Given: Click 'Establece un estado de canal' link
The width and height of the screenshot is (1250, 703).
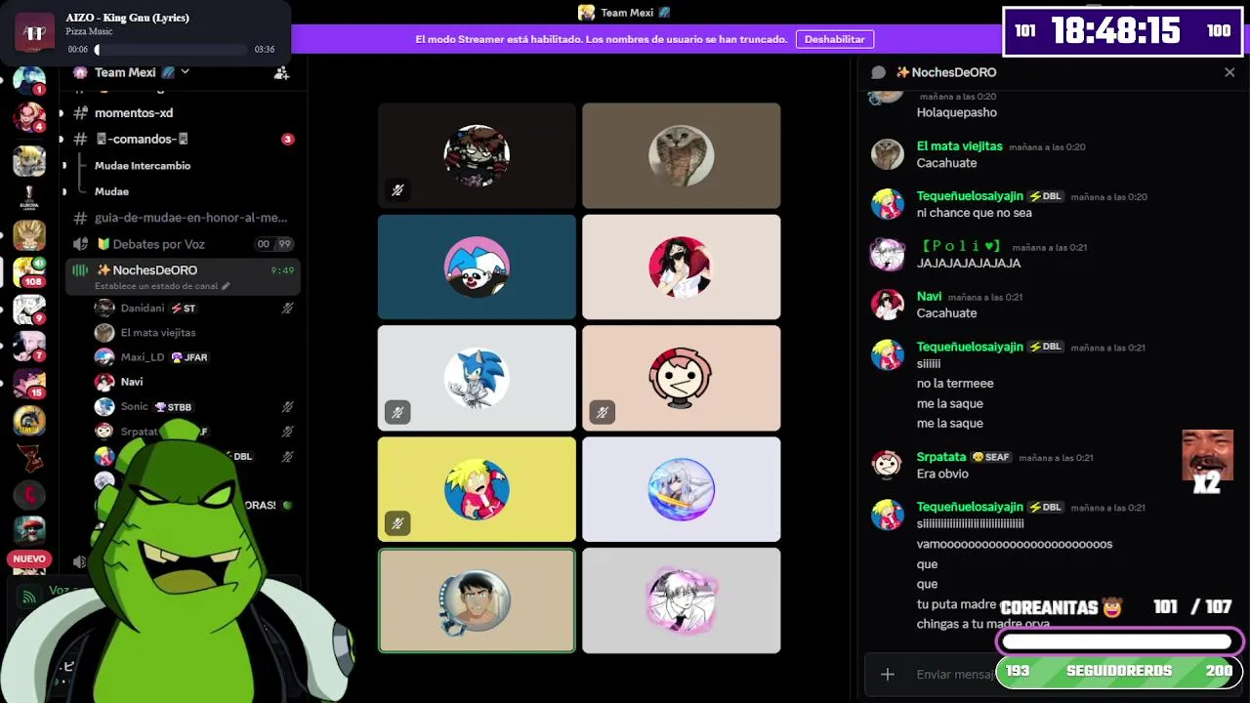Looking at the screenshot, I should click(x=162, y=286).
